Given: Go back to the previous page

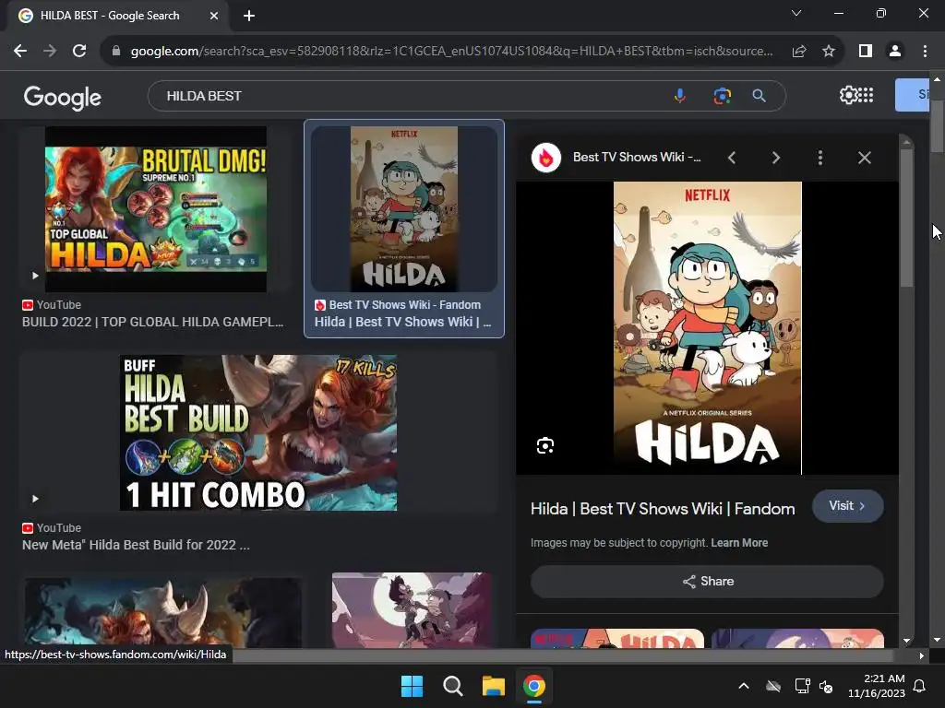Looking at the screenshot, I should [20, 52].
